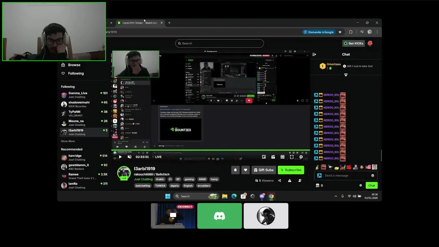The width and height of the screenshot is (439, 247).
Task: Open taskbar volume speaker icon
Action: coord(354,196)
